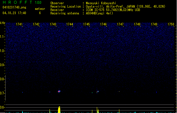
Task: Click the 1.0 kHz axis label
Action: (x=2, y=51)
